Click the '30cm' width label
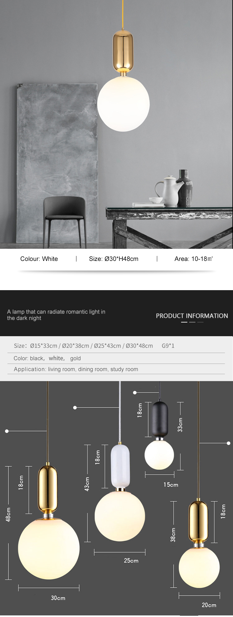Screen dimensions: 233x617 point(58,598)
